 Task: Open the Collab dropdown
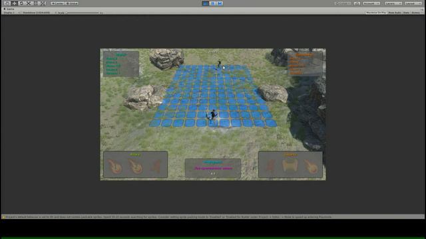(x=343, y=3)
